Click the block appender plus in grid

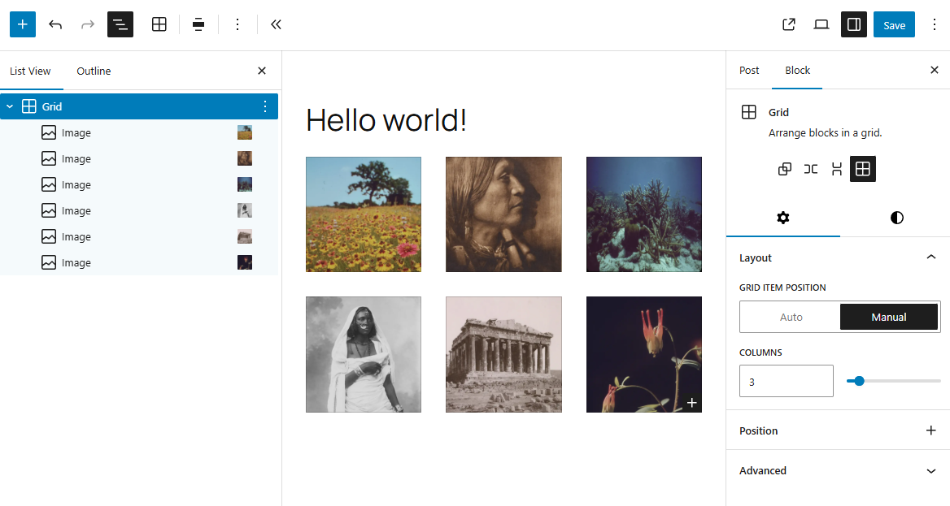coord(692,403)
